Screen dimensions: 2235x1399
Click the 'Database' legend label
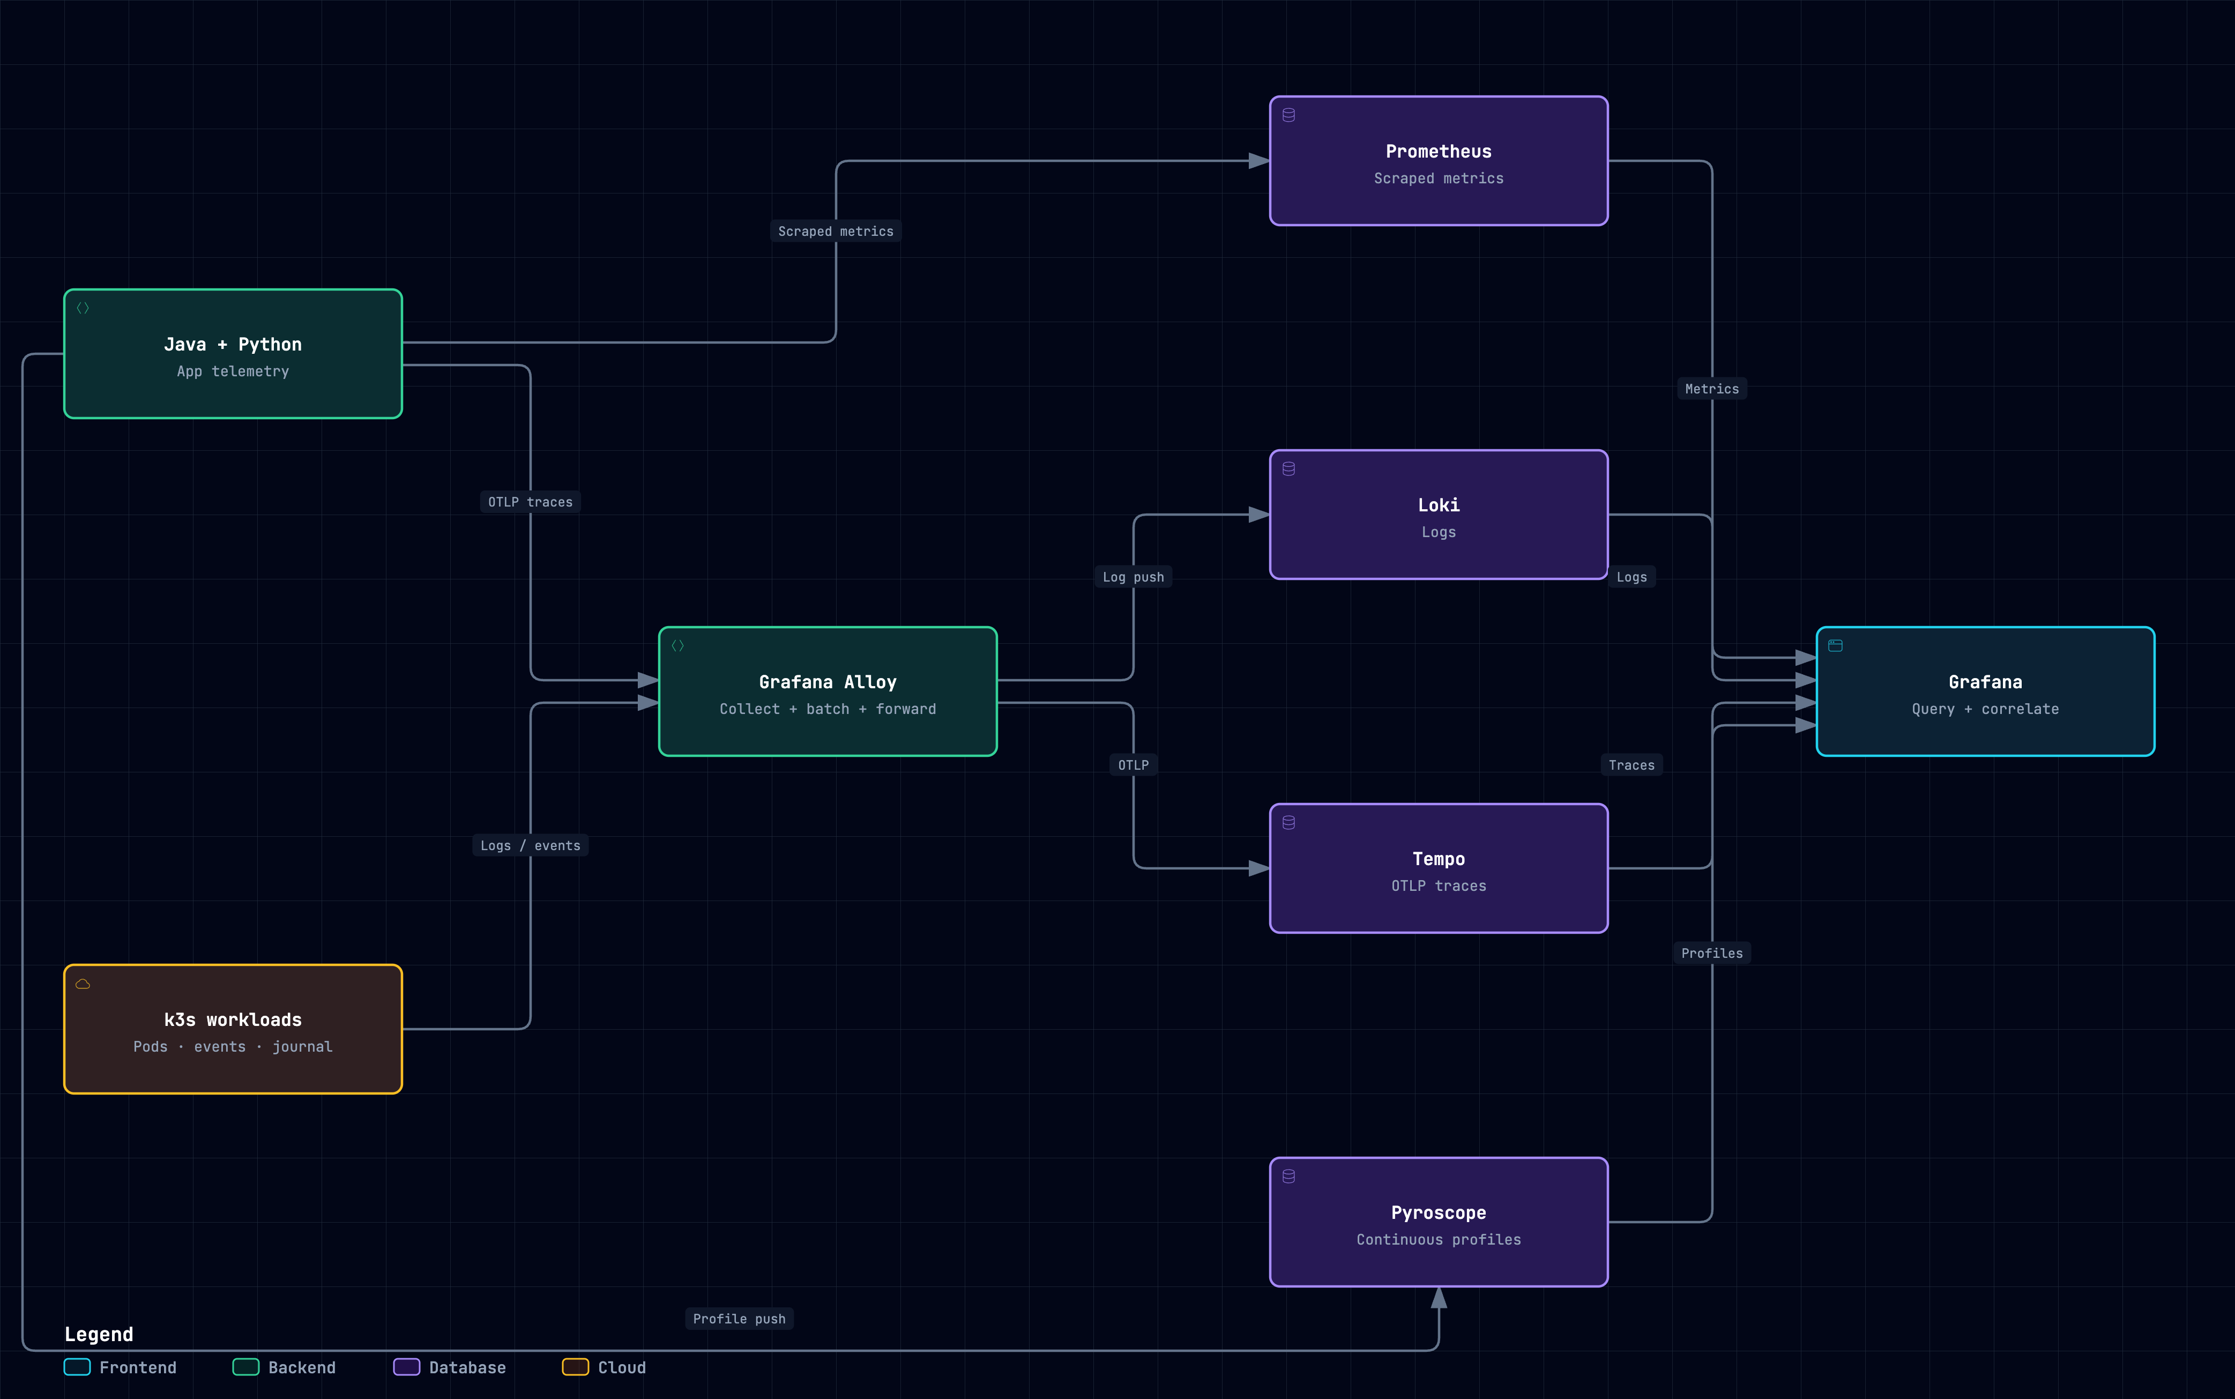click(467, 1367)
